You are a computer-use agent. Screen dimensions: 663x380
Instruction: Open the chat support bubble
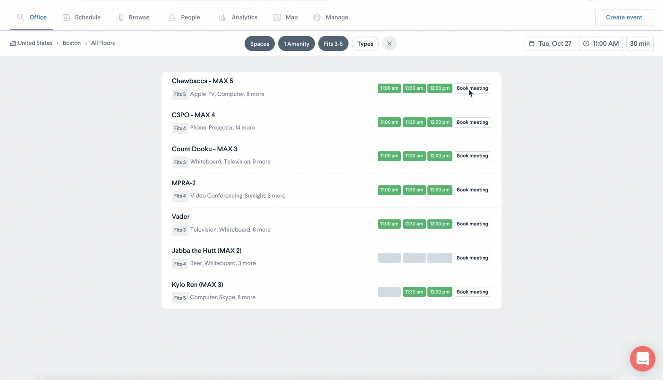coord(643,359)
